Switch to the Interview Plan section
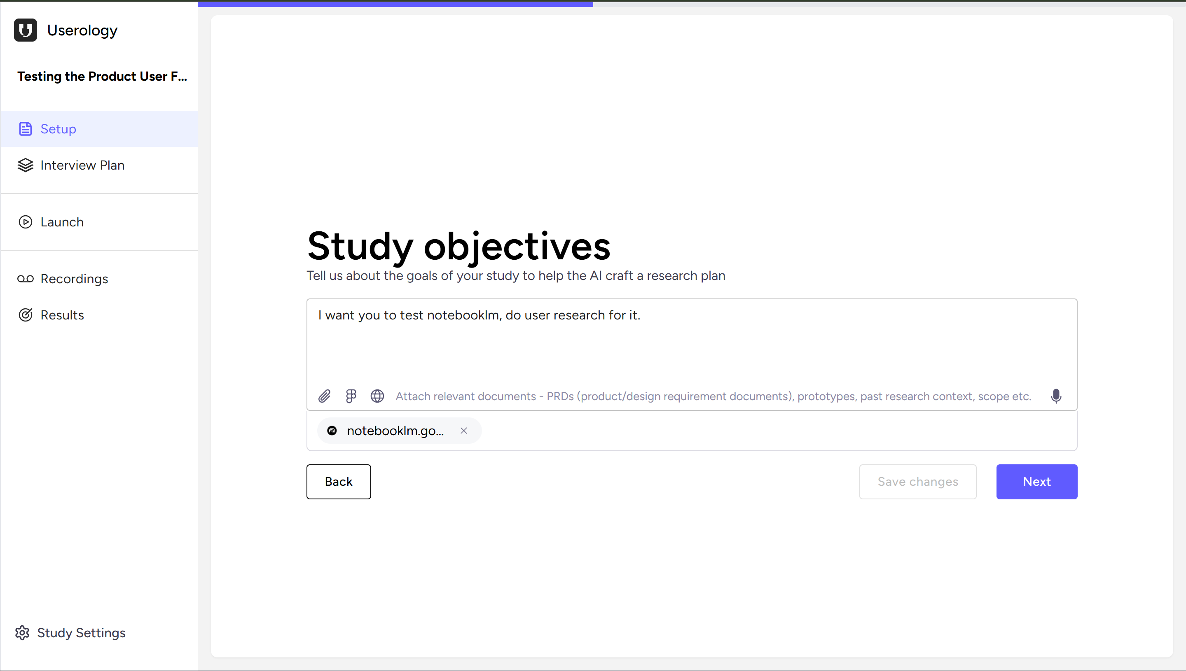Image resolution: width=1186 pixels, height=671 pixels. pyautogui.click(x=82, y=165)
